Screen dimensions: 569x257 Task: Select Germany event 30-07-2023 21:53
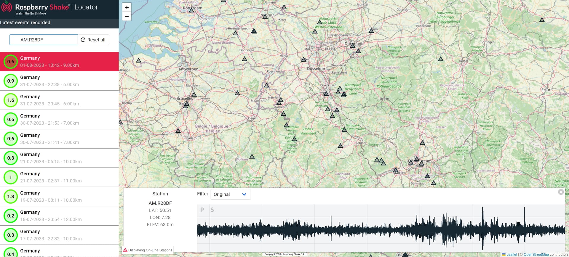(59, 119)
